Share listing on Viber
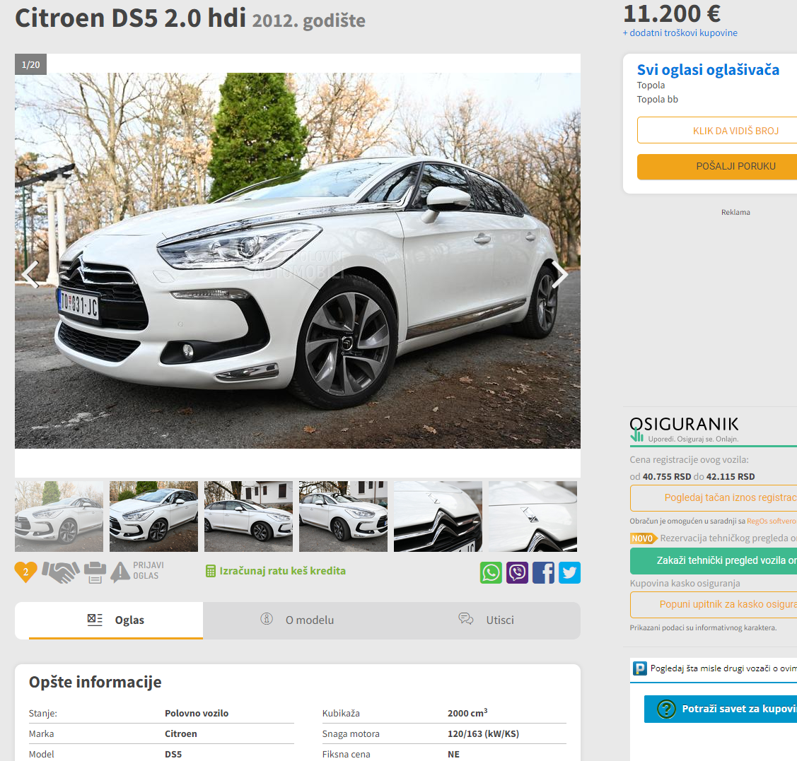Image resolution: width=797 pixels, height=761 pixels. [517, 572]
